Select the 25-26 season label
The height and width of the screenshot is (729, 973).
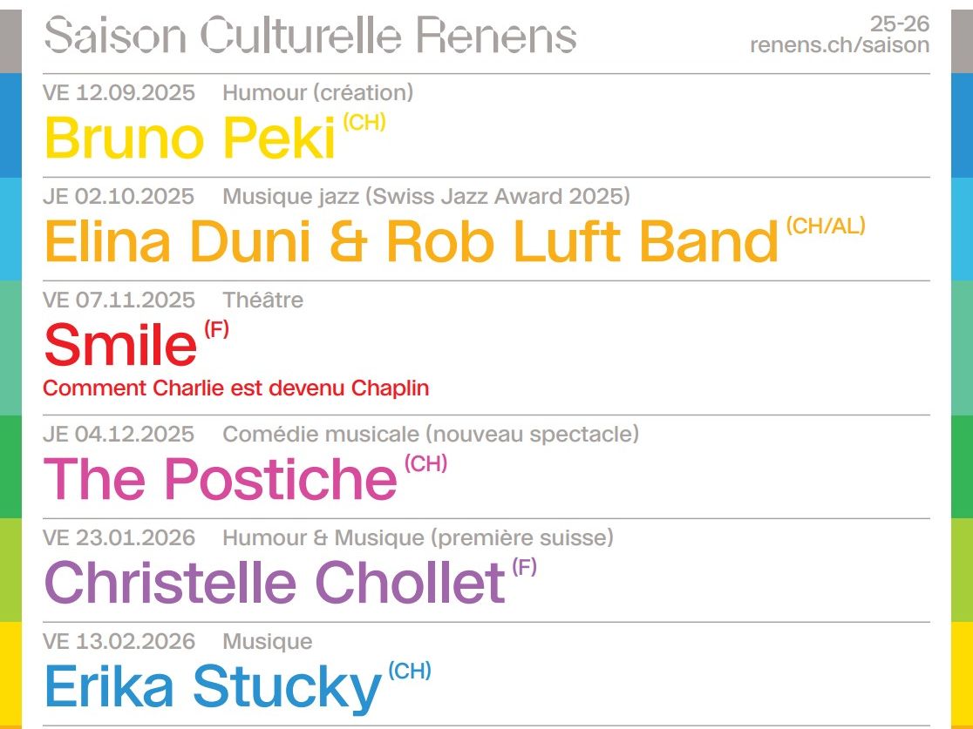coord(900,24)
